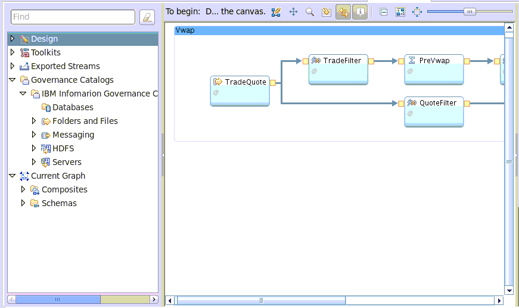Click the PreVwap sigma operator icon
This screenshot has height=308, width=519.
(412, 61)
